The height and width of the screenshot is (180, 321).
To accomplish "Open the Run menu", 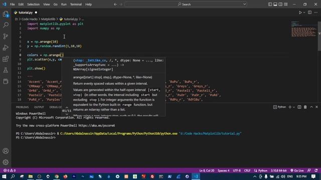I will [64, 4].
